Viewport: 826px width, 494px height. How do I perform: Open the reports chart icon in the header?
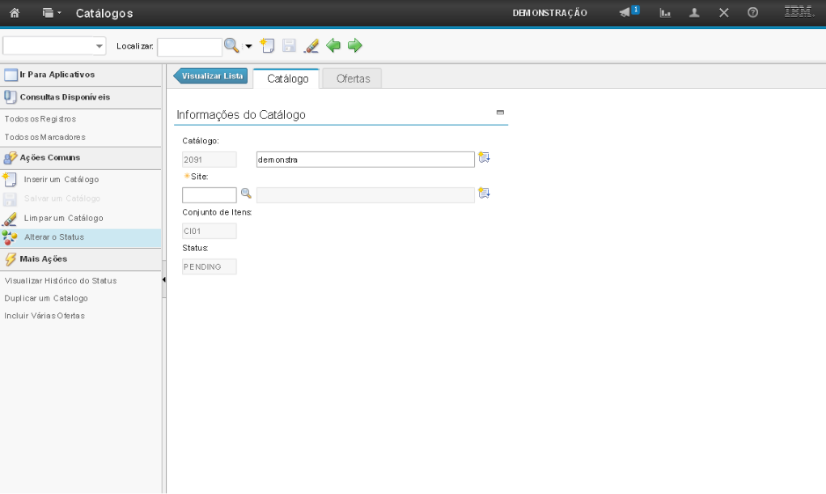pyautogui.click(x=665, y=13)
